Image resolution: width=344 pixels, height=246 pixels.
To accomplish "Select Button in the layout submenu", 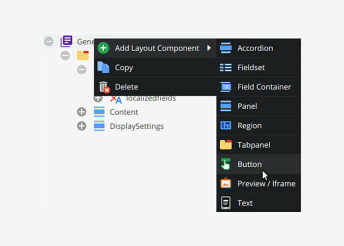I will click(x=258, y=164).
